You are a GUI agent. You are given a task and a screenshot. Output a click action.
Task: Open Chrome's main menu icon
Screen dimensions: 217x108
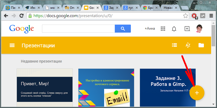[x=211, y=16]
